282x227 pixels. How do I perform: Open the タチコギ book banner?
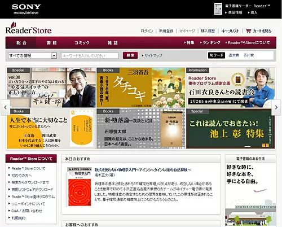click(x=141, y=88)
